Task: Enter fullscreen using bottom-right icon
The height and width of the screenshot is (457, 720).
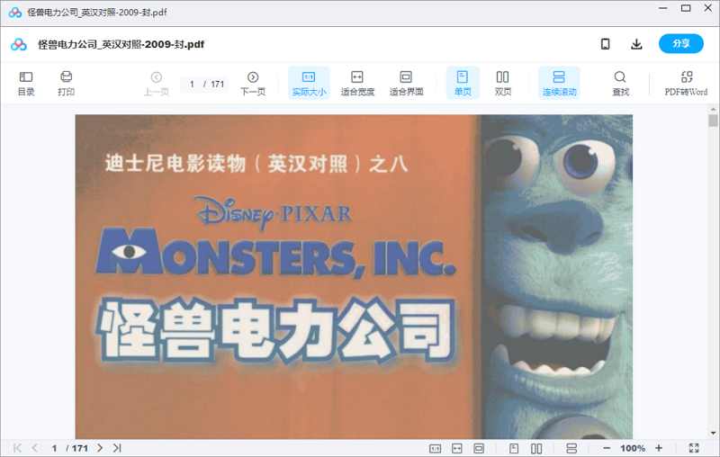Action: click(x=694, y=448)
